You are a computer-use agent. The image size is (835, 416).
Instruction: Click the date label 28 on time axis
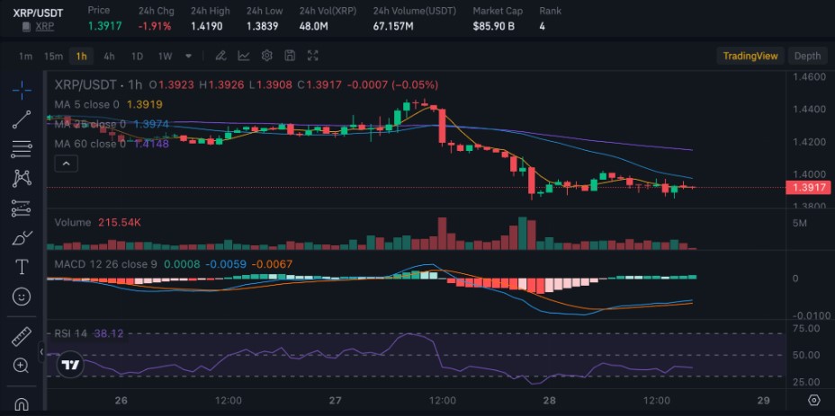point(549,401)
